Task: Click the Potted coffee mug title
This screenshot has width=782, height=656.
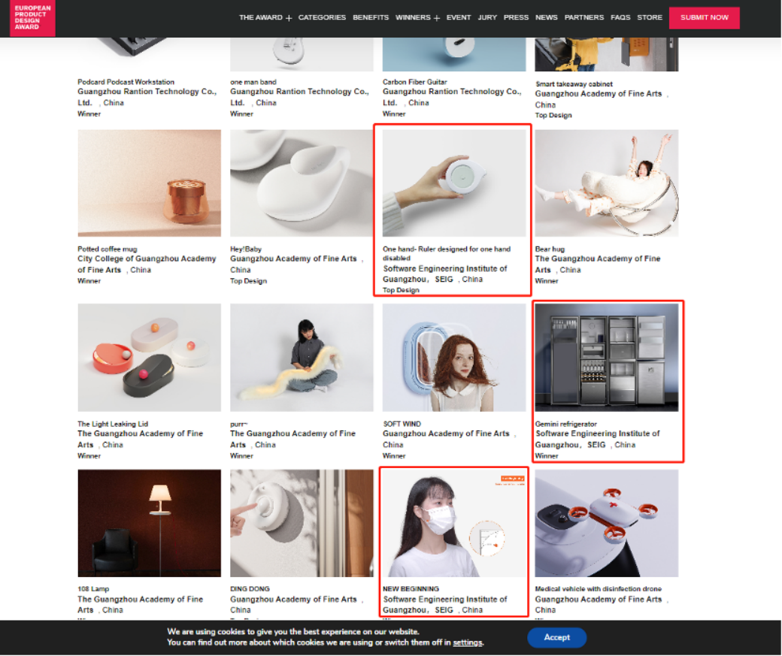Action: coord(108,249)
